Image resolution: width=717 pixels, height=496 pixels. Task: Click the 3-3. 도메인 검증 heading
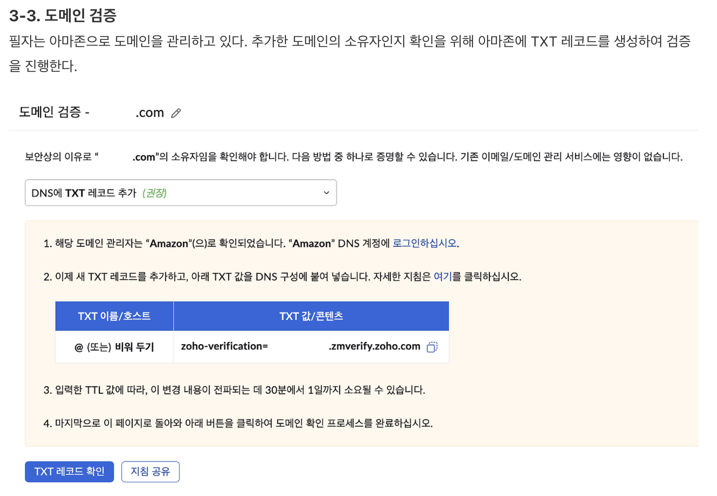tap(63, 15)
